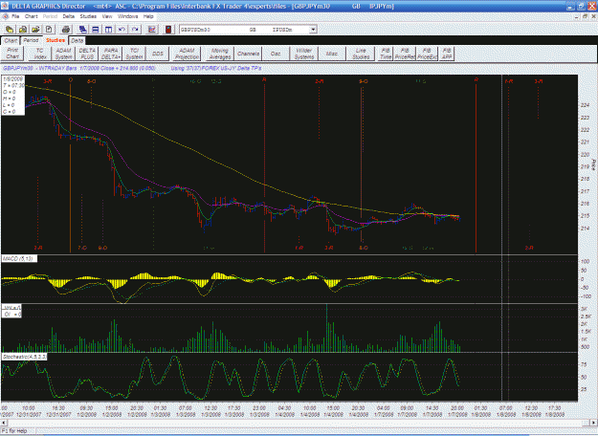Open the Delta menu
Viewport: 598px width, 436px height.
[x=69, y=16]
